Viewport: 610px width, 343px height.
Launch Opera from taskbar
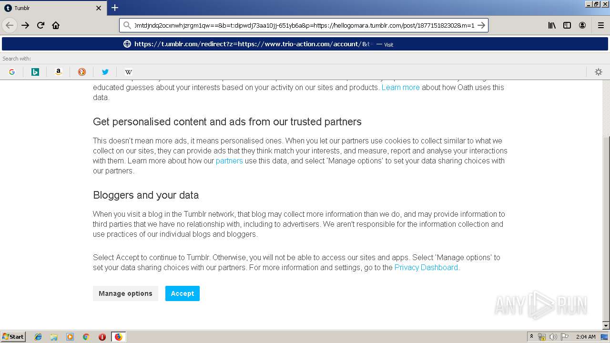click(102, 337)
